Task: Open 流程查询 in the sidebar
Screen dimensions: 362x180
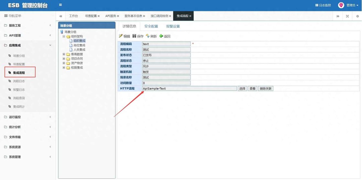Action: click(x=19, y=98)
